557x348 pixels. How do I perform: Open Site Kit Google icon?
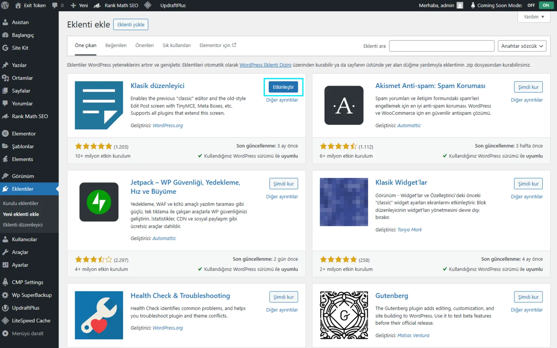pyautogui.click(x=5, y=48)
